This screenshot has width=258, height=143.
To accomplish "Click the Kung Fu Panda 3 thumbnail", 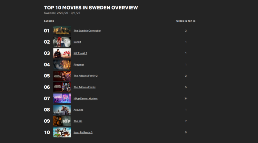I will tap(62, 132).
